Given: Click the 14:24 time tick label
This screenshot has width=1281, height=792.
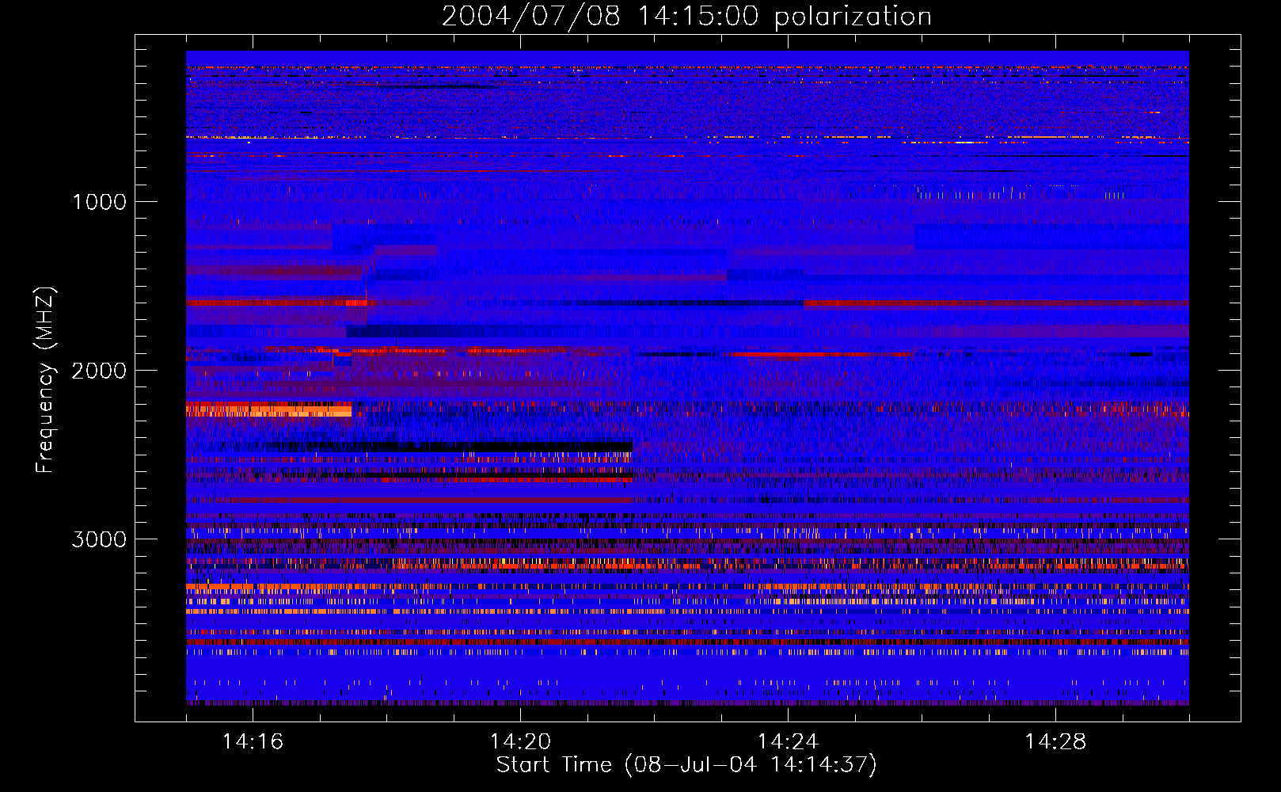Looking at the screenshot, I should pos(788,742).
